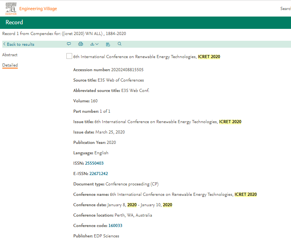Click the publisher EDP Sciences
Screen dimensions: 291x242
point(107,236)
